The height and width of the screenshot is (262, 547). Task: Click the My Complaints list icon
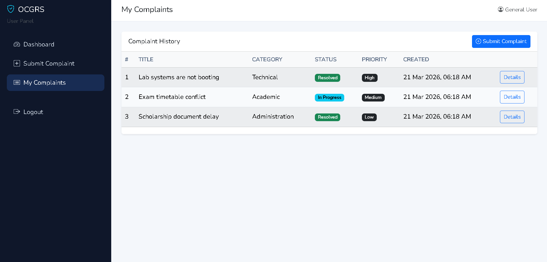[17, 82]
